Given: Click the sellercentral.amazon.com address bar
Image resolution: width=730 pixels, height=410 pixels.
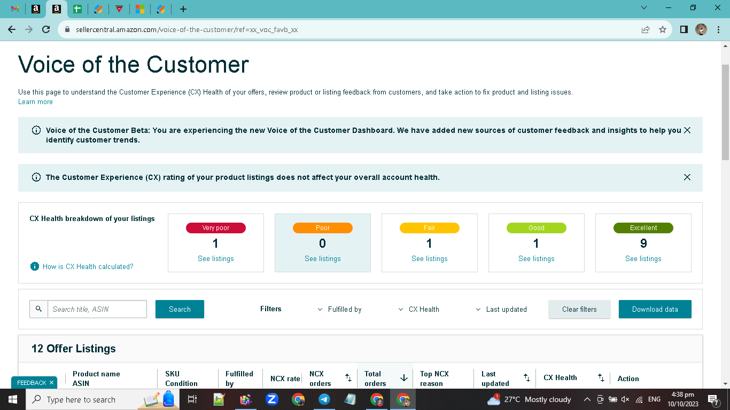Looking at the screenshot, I should click(x=348, y=29).
